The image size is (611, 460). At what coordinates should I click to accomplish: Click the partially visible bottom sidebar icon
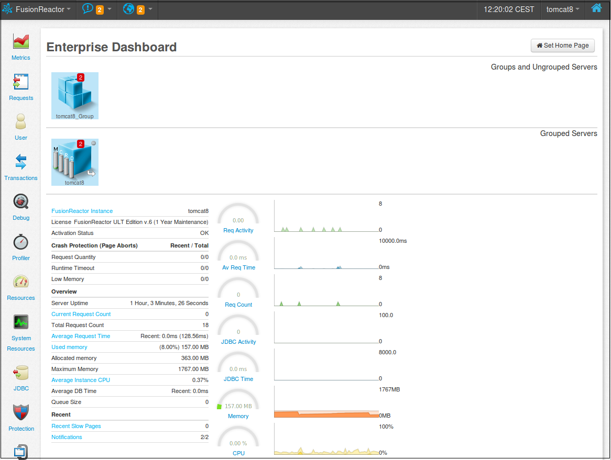coord(21,452)
